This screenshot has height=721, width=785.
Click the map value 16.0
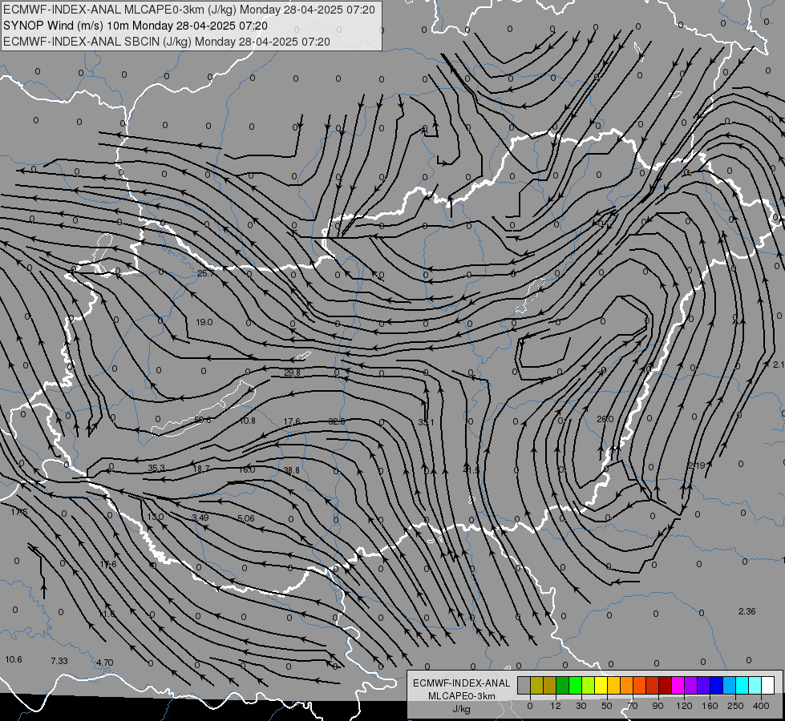pyautogui.click(x=247, y=469)
